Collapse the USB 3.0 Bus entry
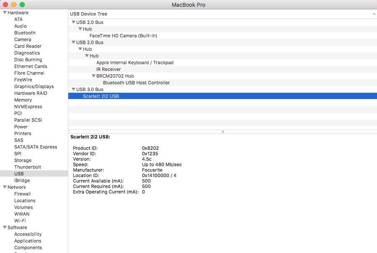This screenshot has height=253, width=377. 73,89
